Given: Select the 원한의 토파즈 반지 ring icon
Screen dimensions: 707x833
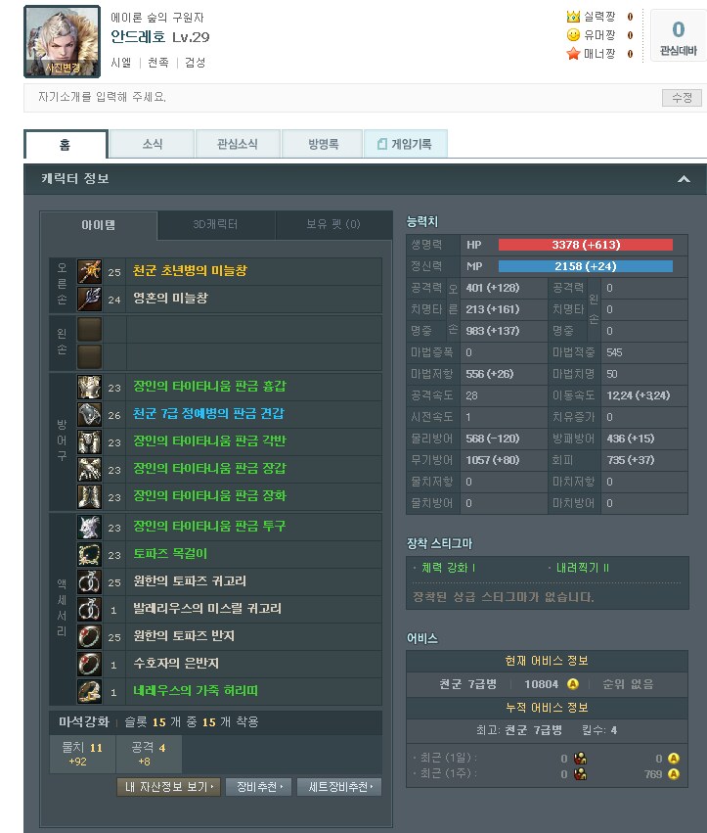Looking at the screenshot, I should click(89, 636).
